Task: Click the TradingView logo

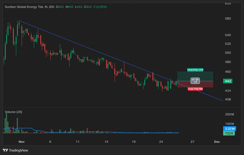Action: pyautogui.click(x=15, y=150)
